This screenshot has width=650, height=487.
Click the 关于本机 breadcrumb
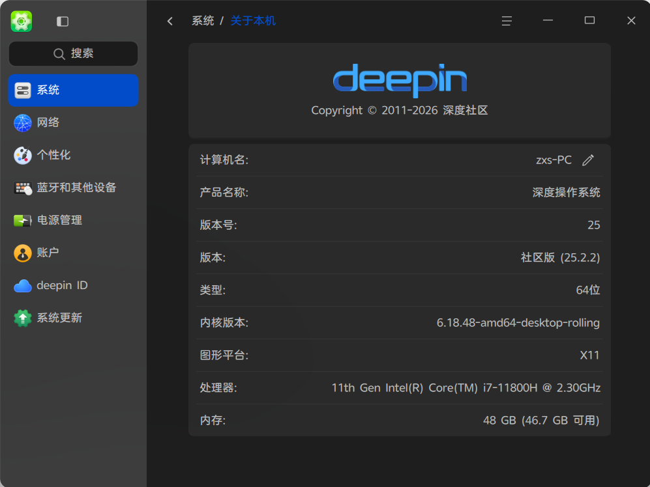[x=253, y=21]
